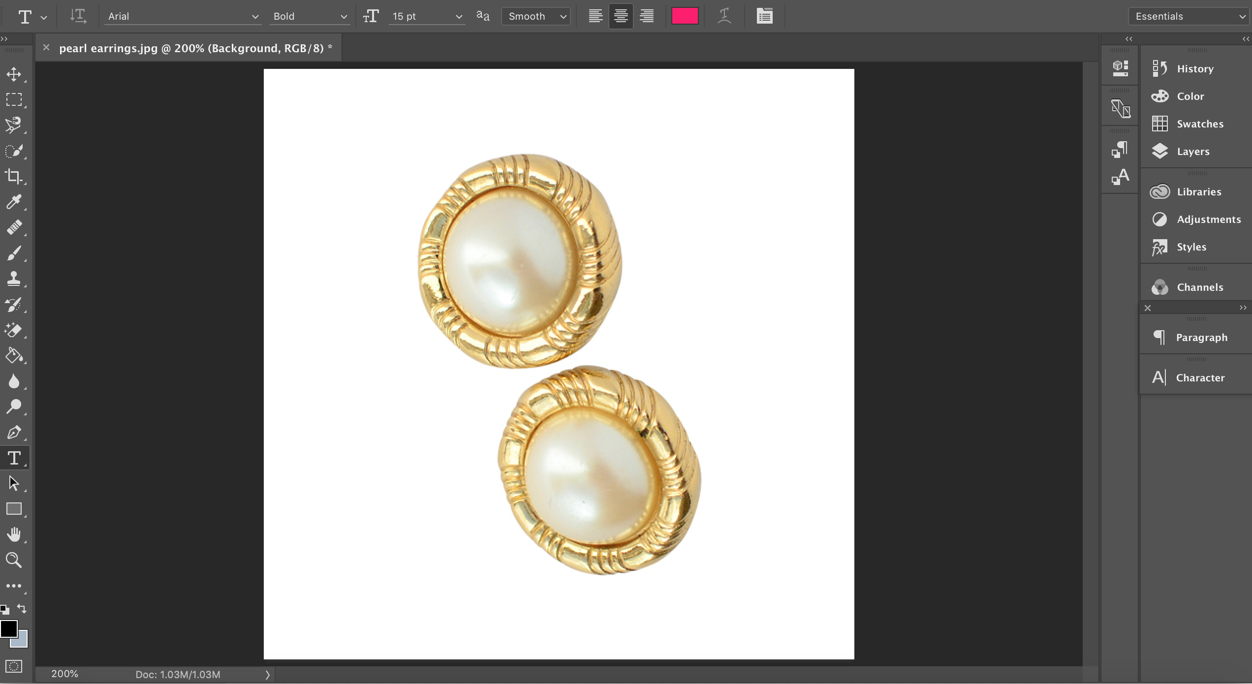Select the Crop tool
This screenshot has width=1252, height=684.
coord(14,177)
